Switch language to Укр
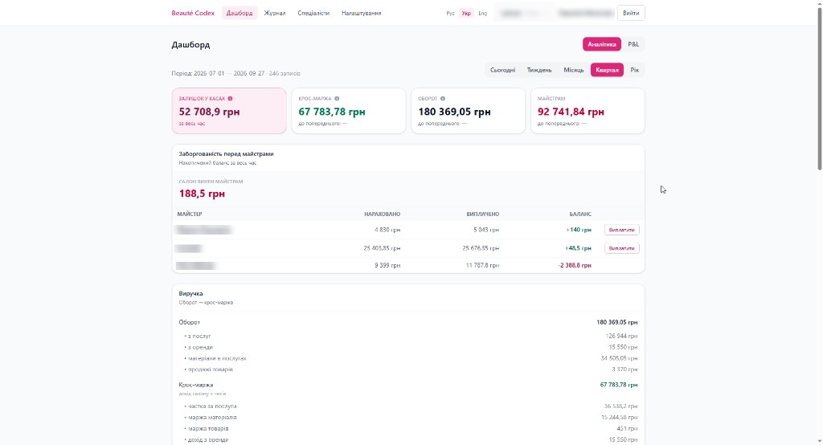Screen dimensions: 823x445 tap(466, 13)
